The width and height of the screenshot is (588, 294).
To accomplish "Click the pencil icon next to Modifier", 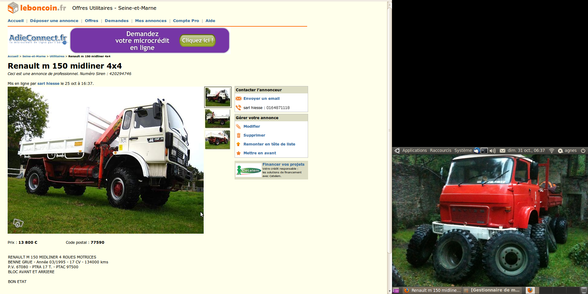I will click(239, 126).
